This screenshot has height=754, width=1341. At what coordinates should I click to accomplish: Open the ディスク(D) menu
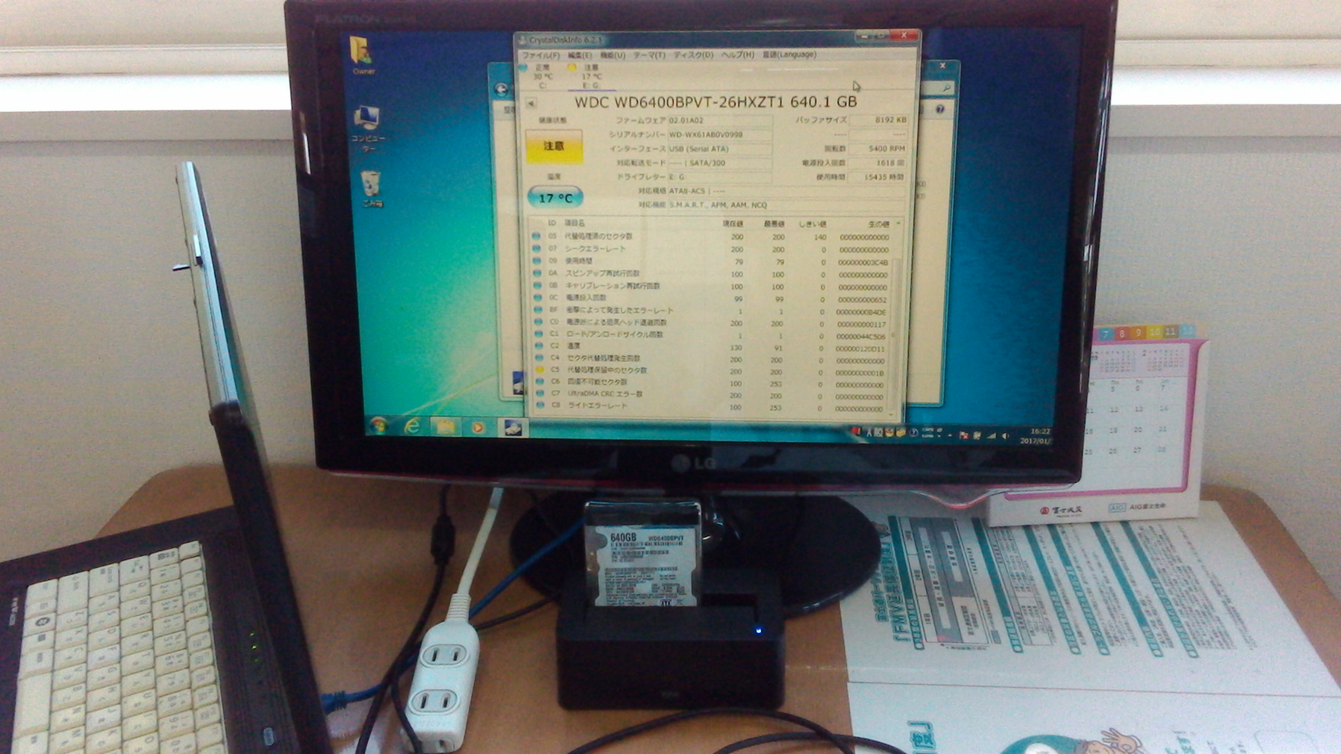[x=693, y=54]
